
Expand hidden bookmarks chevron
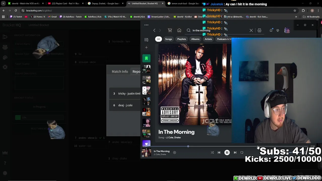pyautogui.click(x=296, y=17)
